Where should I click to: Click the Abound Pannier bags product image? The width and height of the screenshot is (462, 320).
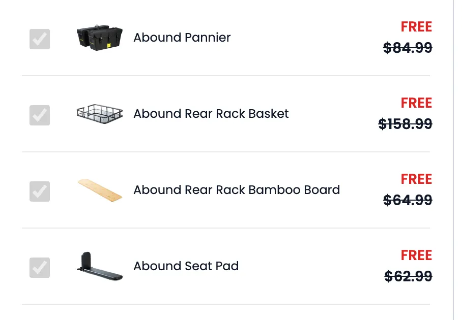(100, 38)
